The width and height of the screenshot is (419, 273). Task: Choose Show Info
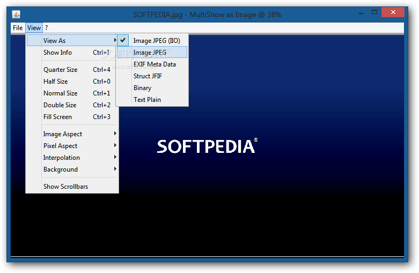(x=72, y=53)
